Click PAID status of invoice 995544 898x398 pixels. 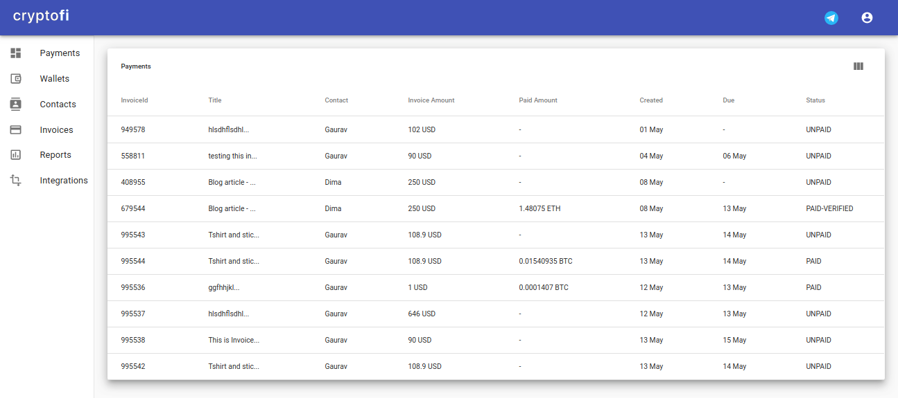[x=813, y=262]
